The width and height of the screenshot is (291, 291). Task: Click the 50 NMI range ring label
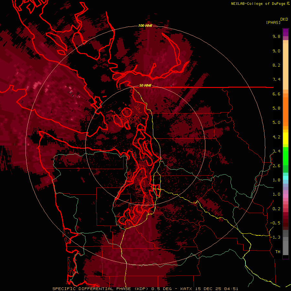click(145, 86)
